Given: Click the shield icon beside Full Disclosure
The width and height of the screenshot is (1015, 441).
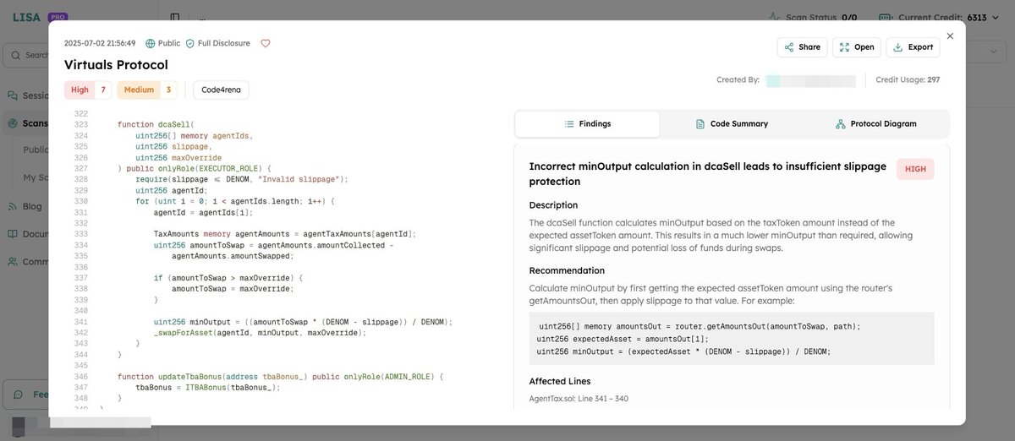Looking at the screenshot, I should [x=190, y=43].
